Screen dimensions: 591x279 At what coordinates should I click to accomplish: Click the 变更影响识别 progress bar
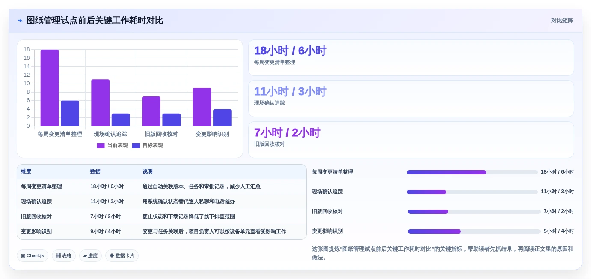click(474, 231)
